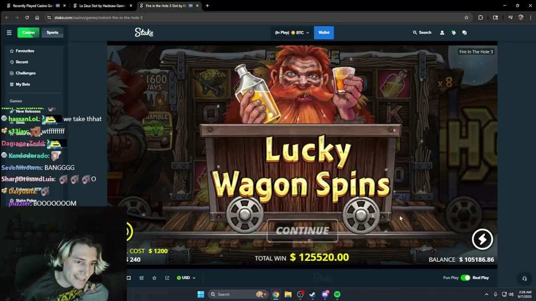Screen dimensions: 536x301
Task: Close the Le Zeus Slot tab
Action: click(131, 6)
